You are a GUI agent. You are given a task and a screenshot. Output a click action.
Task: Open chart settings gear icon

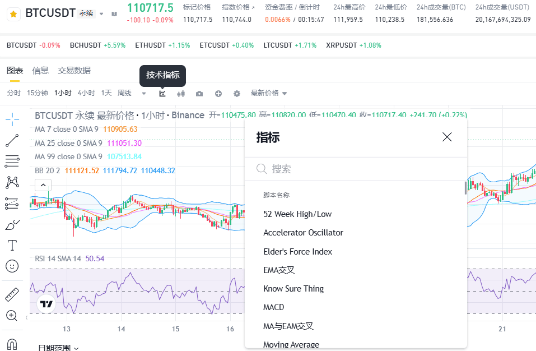click(x=236, y=94)
